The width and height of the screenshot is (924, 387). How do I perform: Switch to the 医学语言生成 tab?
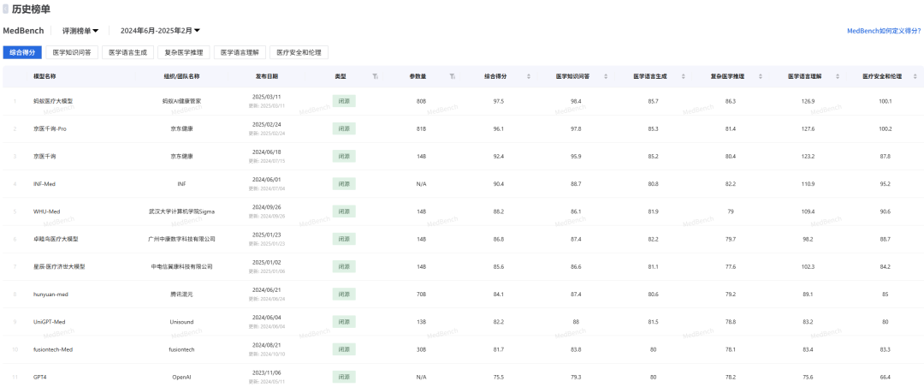click(x=127, y=52)
